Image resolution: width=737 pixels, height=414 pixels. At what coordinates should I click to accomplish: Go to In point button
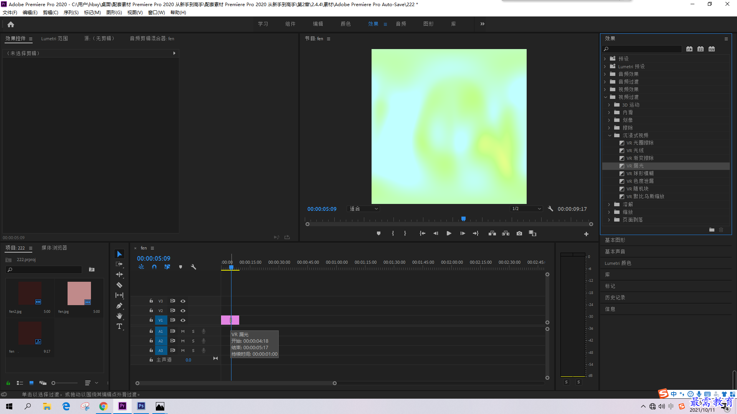pyautogui.click(x=422, y=233)
